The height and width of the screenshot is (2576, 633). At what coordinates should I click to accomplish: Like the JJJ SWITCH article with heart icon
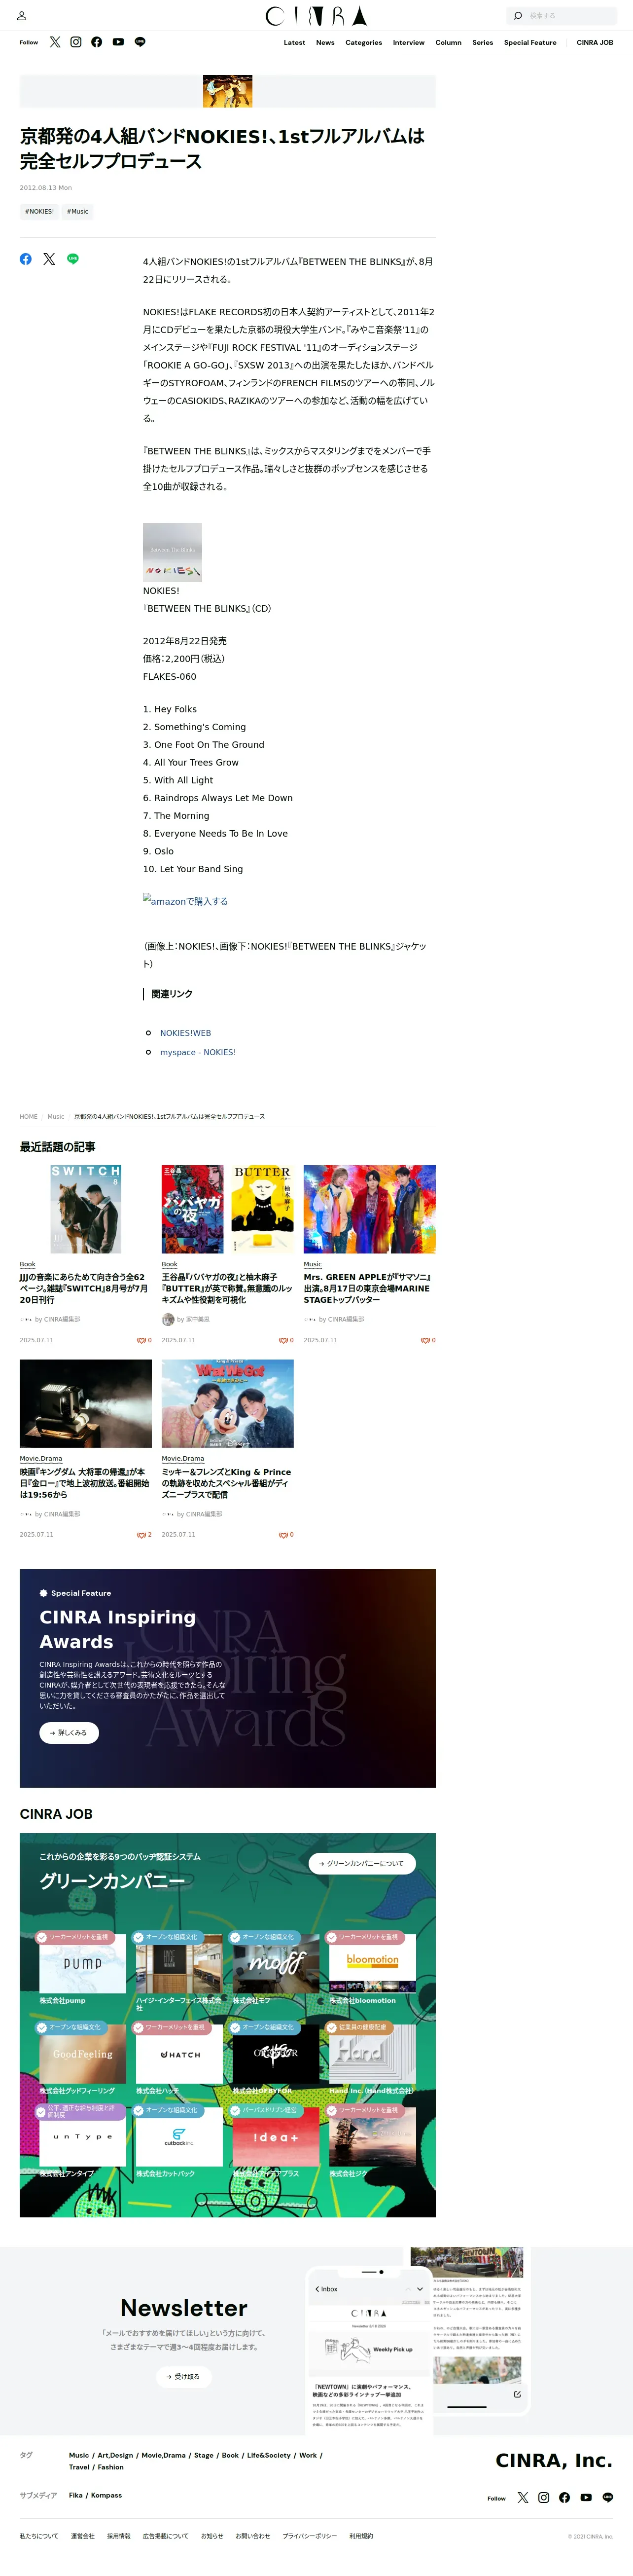(141, 1340)
